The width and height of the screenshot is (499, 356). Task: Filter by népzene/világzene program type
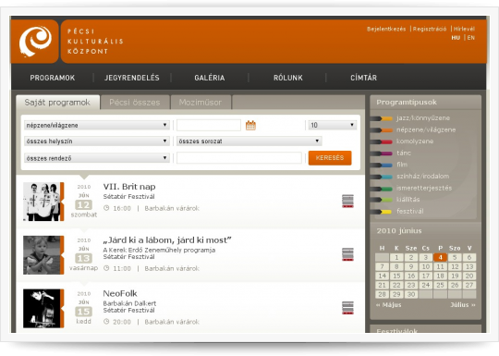(x=426, y=130)
